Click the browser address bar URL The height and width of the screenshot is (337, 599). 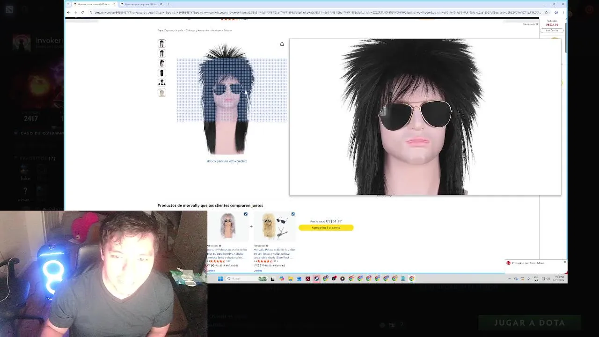pos(317,12)
